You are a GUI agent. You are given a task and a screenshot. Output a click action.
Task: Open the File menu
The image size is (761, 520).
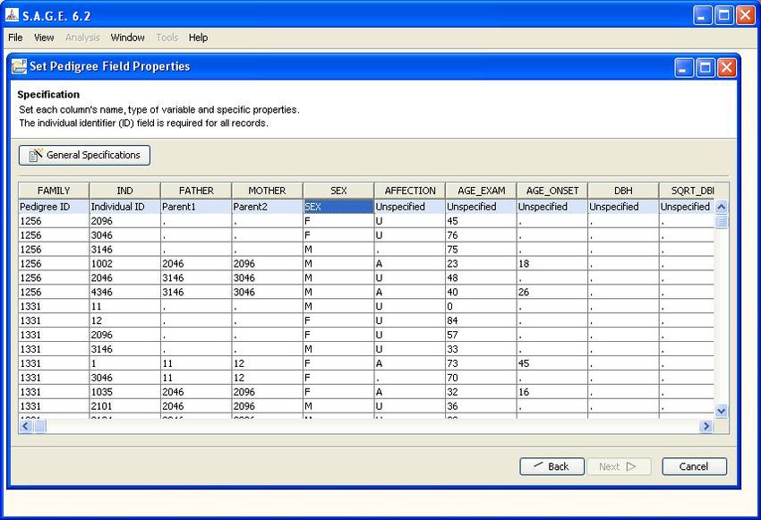15,38
